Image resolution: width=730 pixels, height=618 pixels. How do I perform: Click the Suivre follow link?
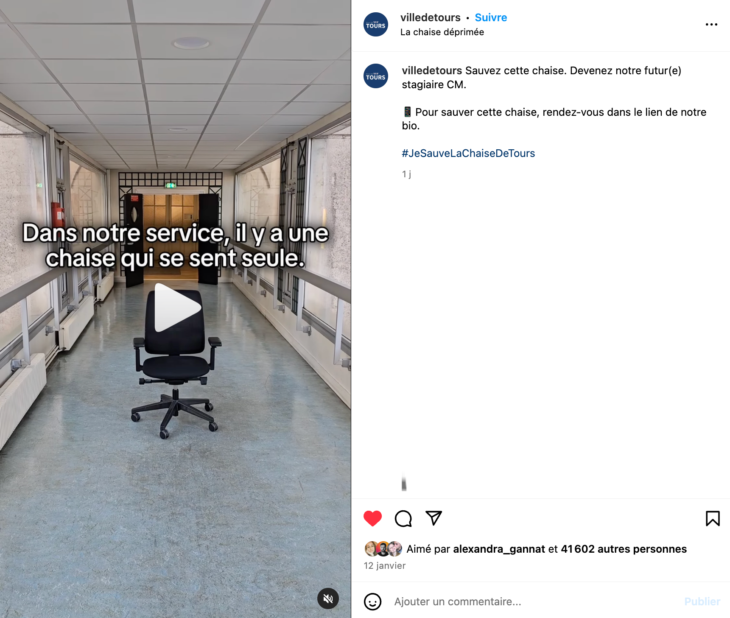[x=491, y=17]
